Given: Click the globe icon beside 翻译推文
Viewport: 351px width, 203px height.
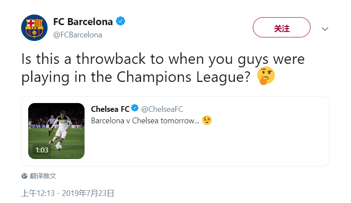Looking at the screenshot, I should [24, 176].
